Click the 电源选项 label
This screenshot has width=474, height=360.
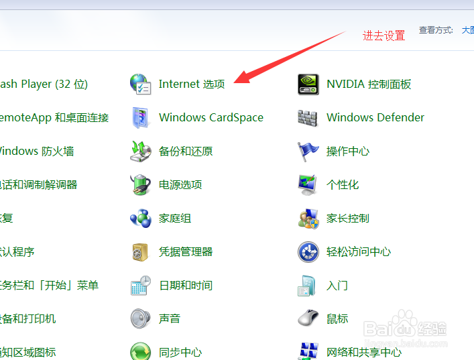(180, 184)
